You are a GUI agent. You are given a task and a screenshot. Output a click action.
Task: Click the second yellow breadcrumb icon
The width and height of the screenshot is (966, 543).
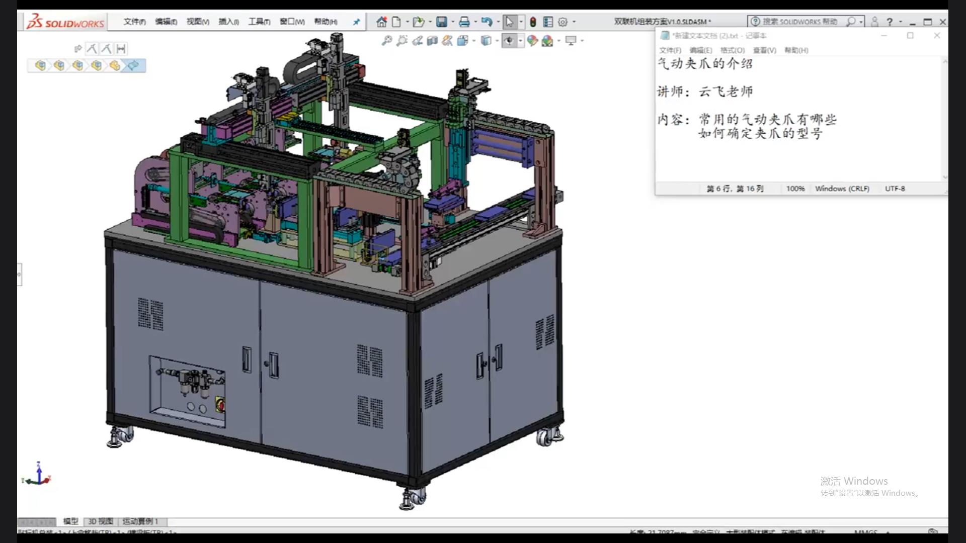click(59, 65)
